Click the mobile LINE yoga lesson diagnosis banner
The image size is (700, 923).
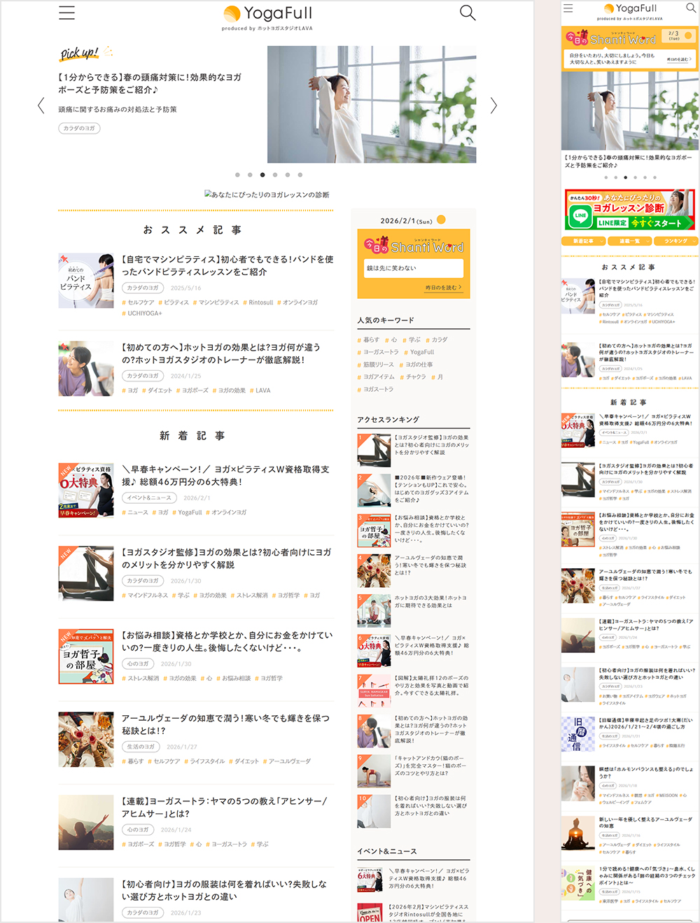coord(629,209)
